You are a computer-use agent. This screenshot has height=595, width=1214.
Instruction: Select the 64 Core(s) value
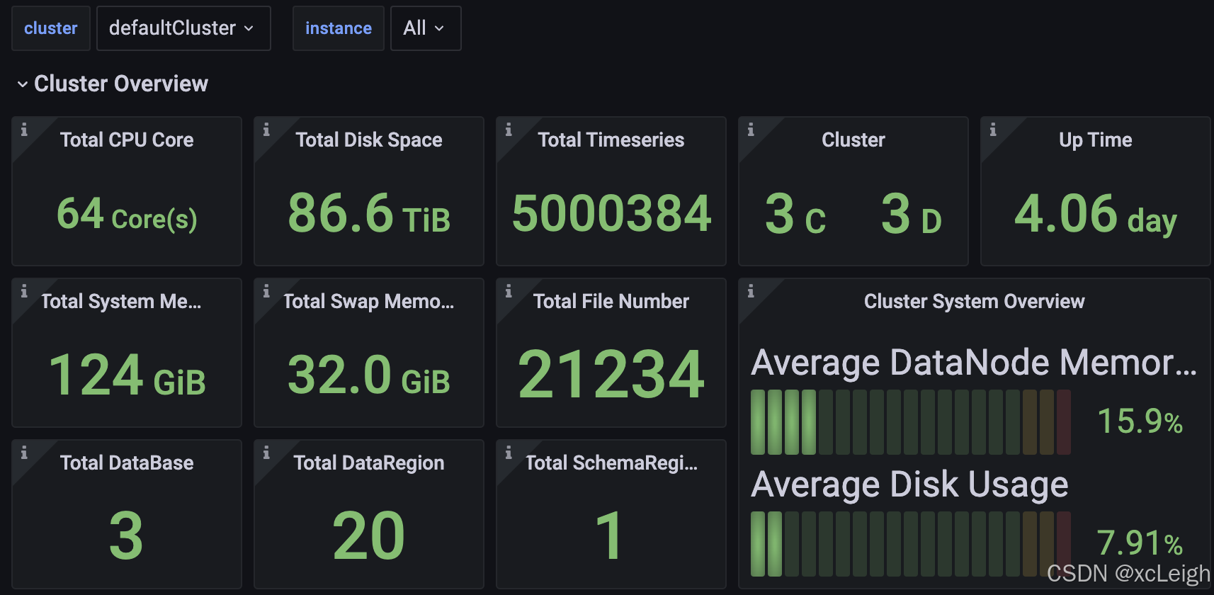pyautogui.click(x=127, y=214)
